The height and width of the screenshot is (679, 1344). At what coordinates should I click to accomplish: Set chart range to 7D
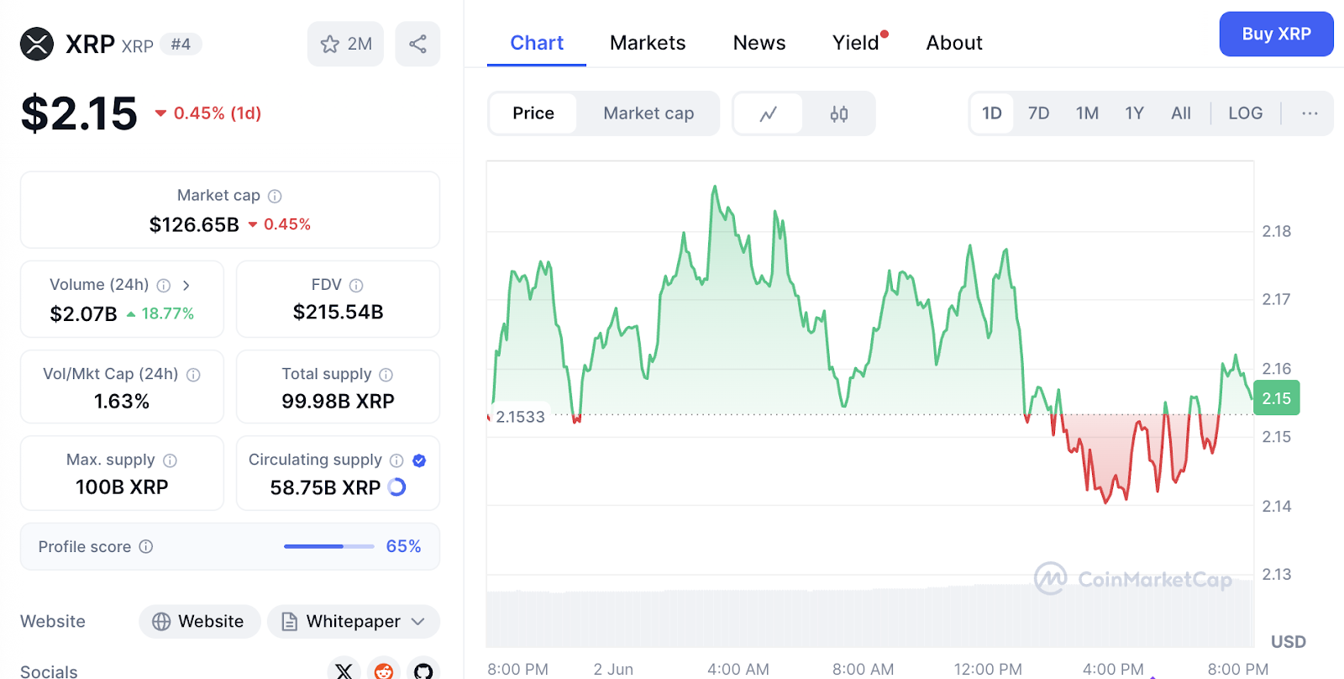[1039, 113]
